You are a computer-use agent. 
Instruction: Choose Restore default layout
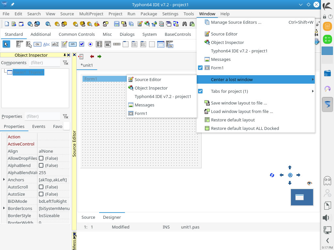[x=256, y=120]
